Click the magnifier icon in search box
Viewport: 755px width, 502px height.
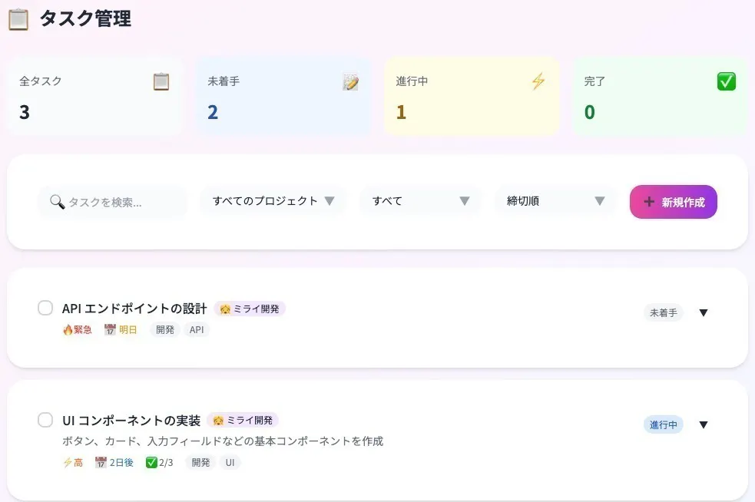point(57,202)
